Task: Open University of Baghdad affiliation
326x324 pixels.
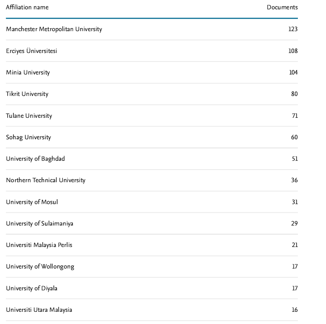Action: click(35, 159)
